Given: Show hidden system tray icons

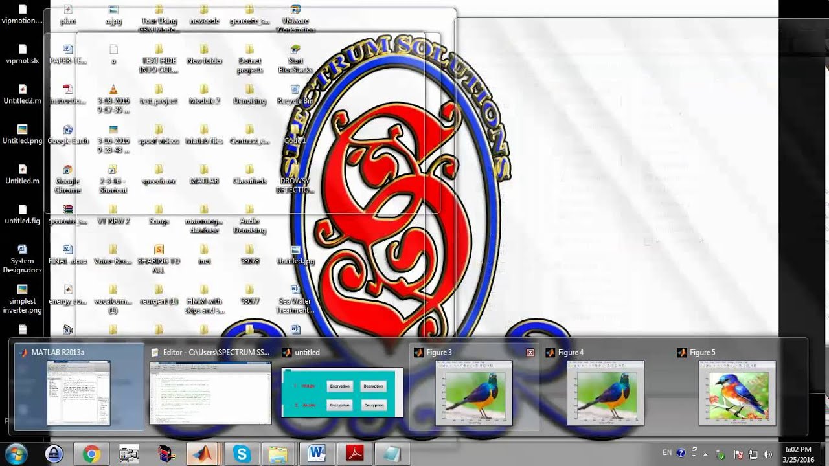Looking at the screenshot, I should click(705, 454).
